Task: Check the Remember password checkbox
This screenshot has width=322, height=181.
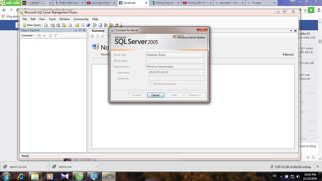Action: point(150,84)
